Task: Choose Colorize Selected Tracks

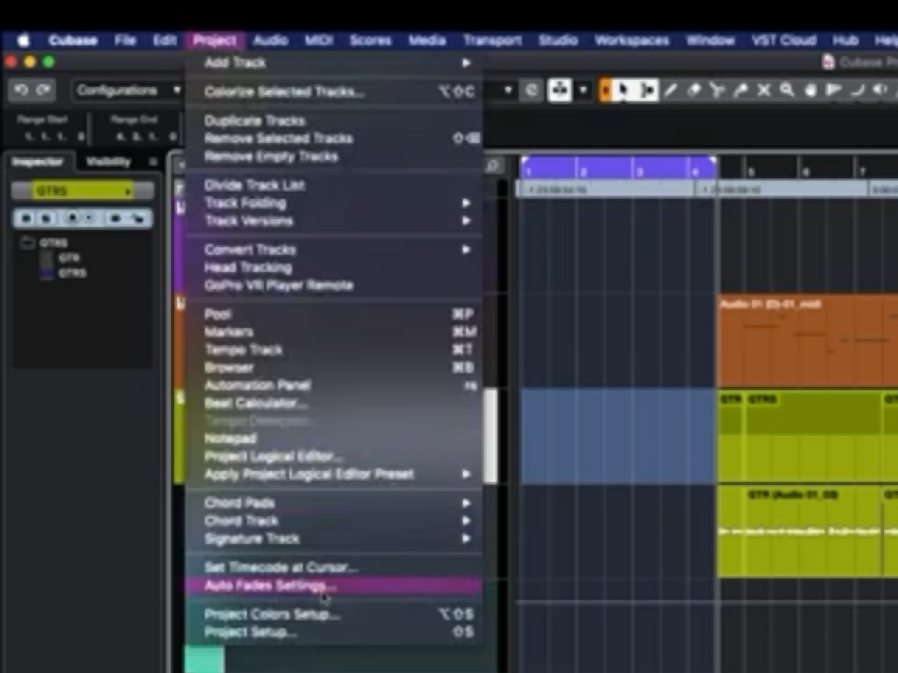Action: [335, 92]
